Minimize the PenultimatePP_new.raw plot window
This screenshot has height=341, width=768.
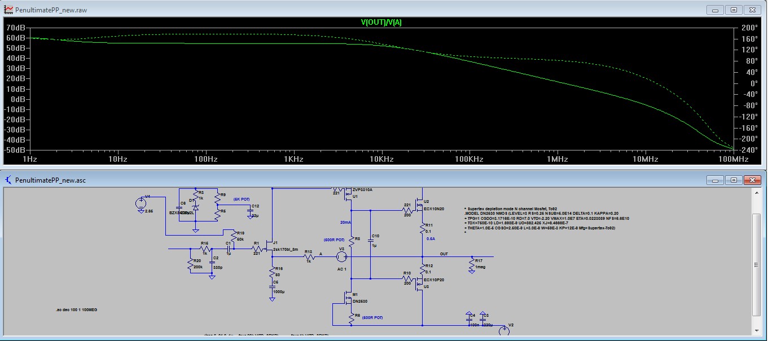714,10
